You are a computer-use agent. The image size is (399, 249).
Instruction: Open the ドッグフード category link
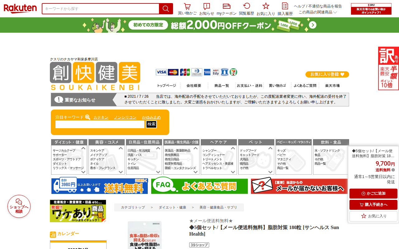248,151
